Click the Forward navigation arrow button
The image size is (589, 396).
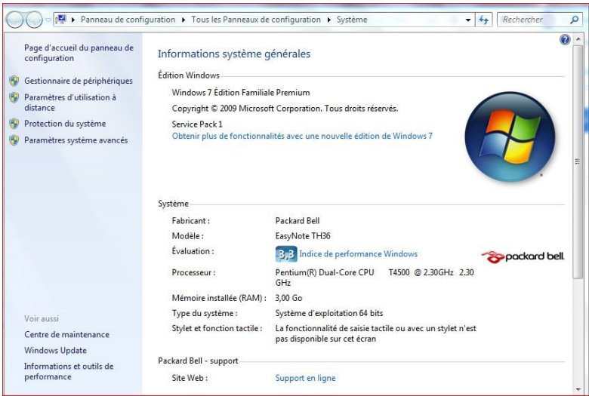coord(34,20)
